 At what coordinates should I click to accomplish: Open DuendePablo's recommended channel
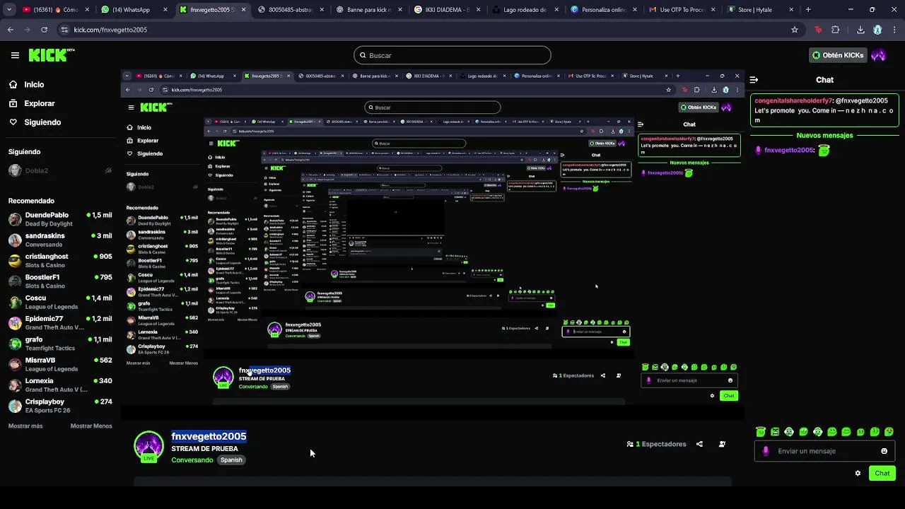tap(59, 219)
